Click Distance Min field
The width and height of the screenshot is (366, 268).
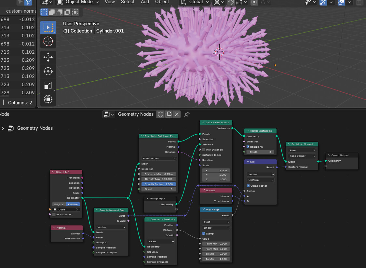click(x=158, y=174)
